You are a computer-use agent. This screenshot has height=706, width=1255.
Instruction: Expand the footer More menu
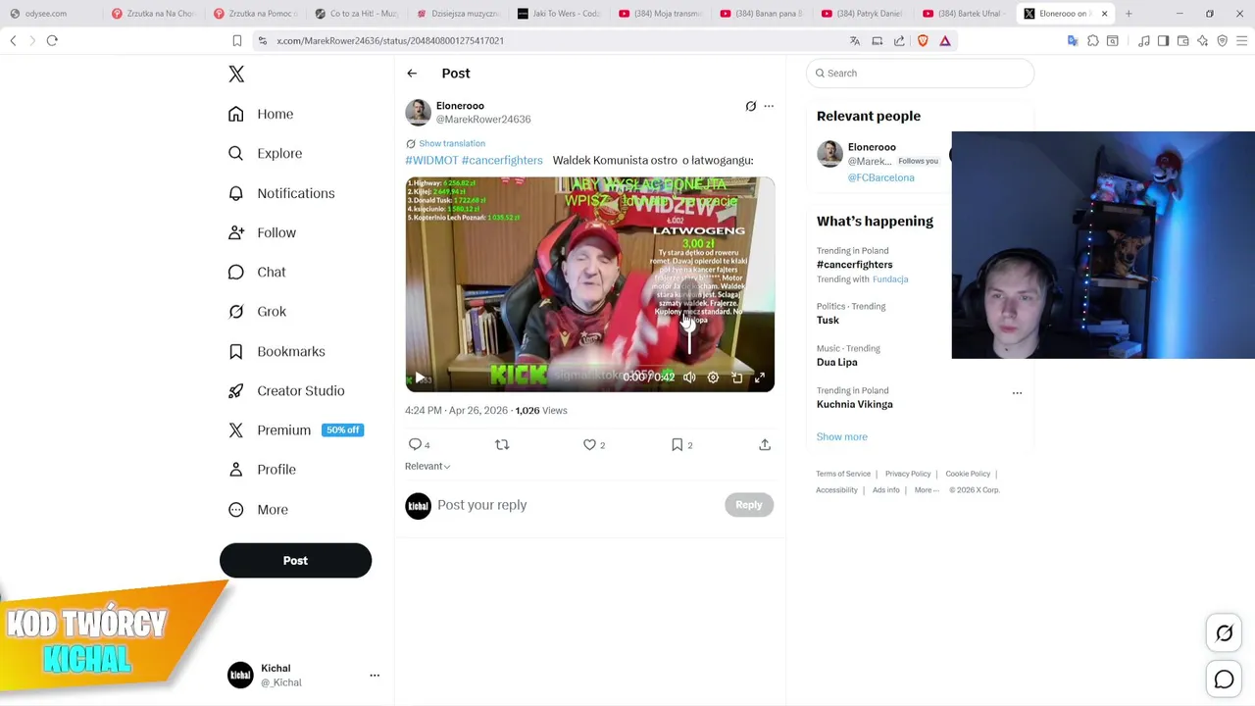point(927,490)
